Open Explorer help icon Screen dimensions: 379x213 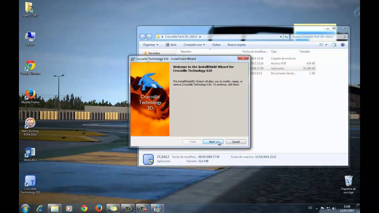343,45
